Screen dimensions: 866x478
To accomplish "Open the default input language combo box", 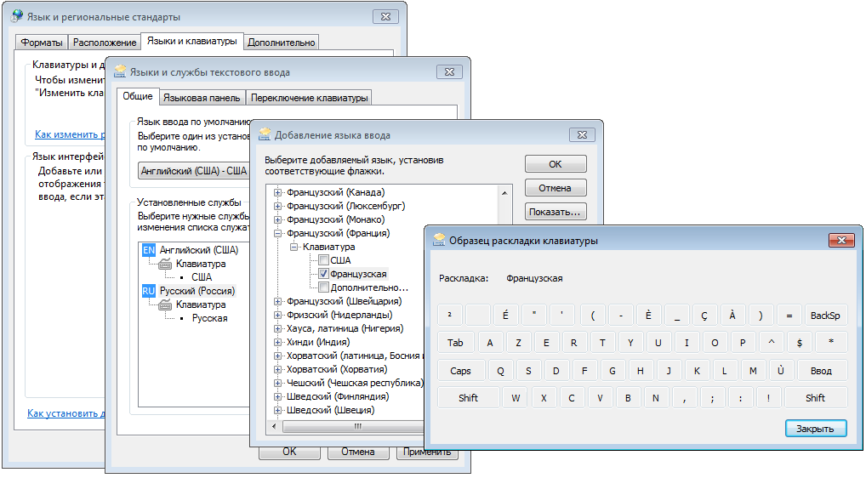I will pyautogui.click(x=194, y=170).
